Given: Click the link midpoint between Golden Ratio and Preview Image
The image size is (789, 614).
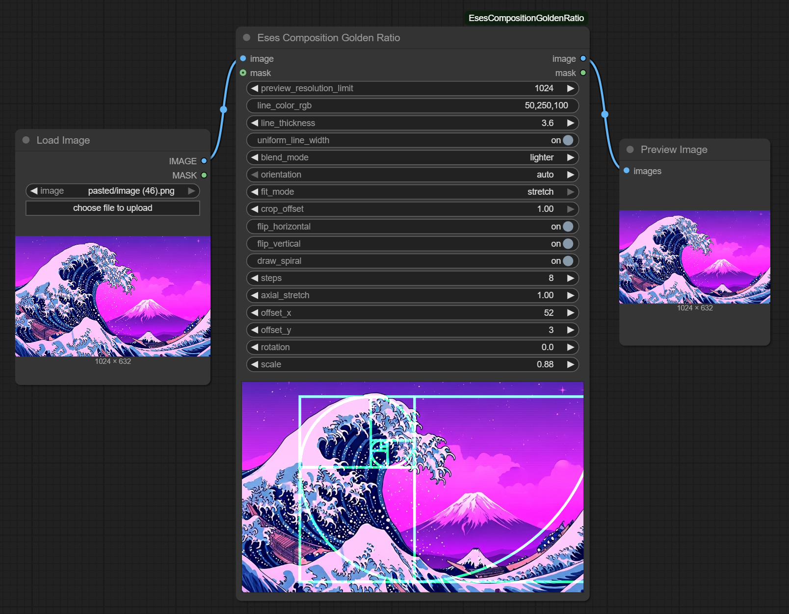Looking at the screenshot, I should (x=605, y=114).
